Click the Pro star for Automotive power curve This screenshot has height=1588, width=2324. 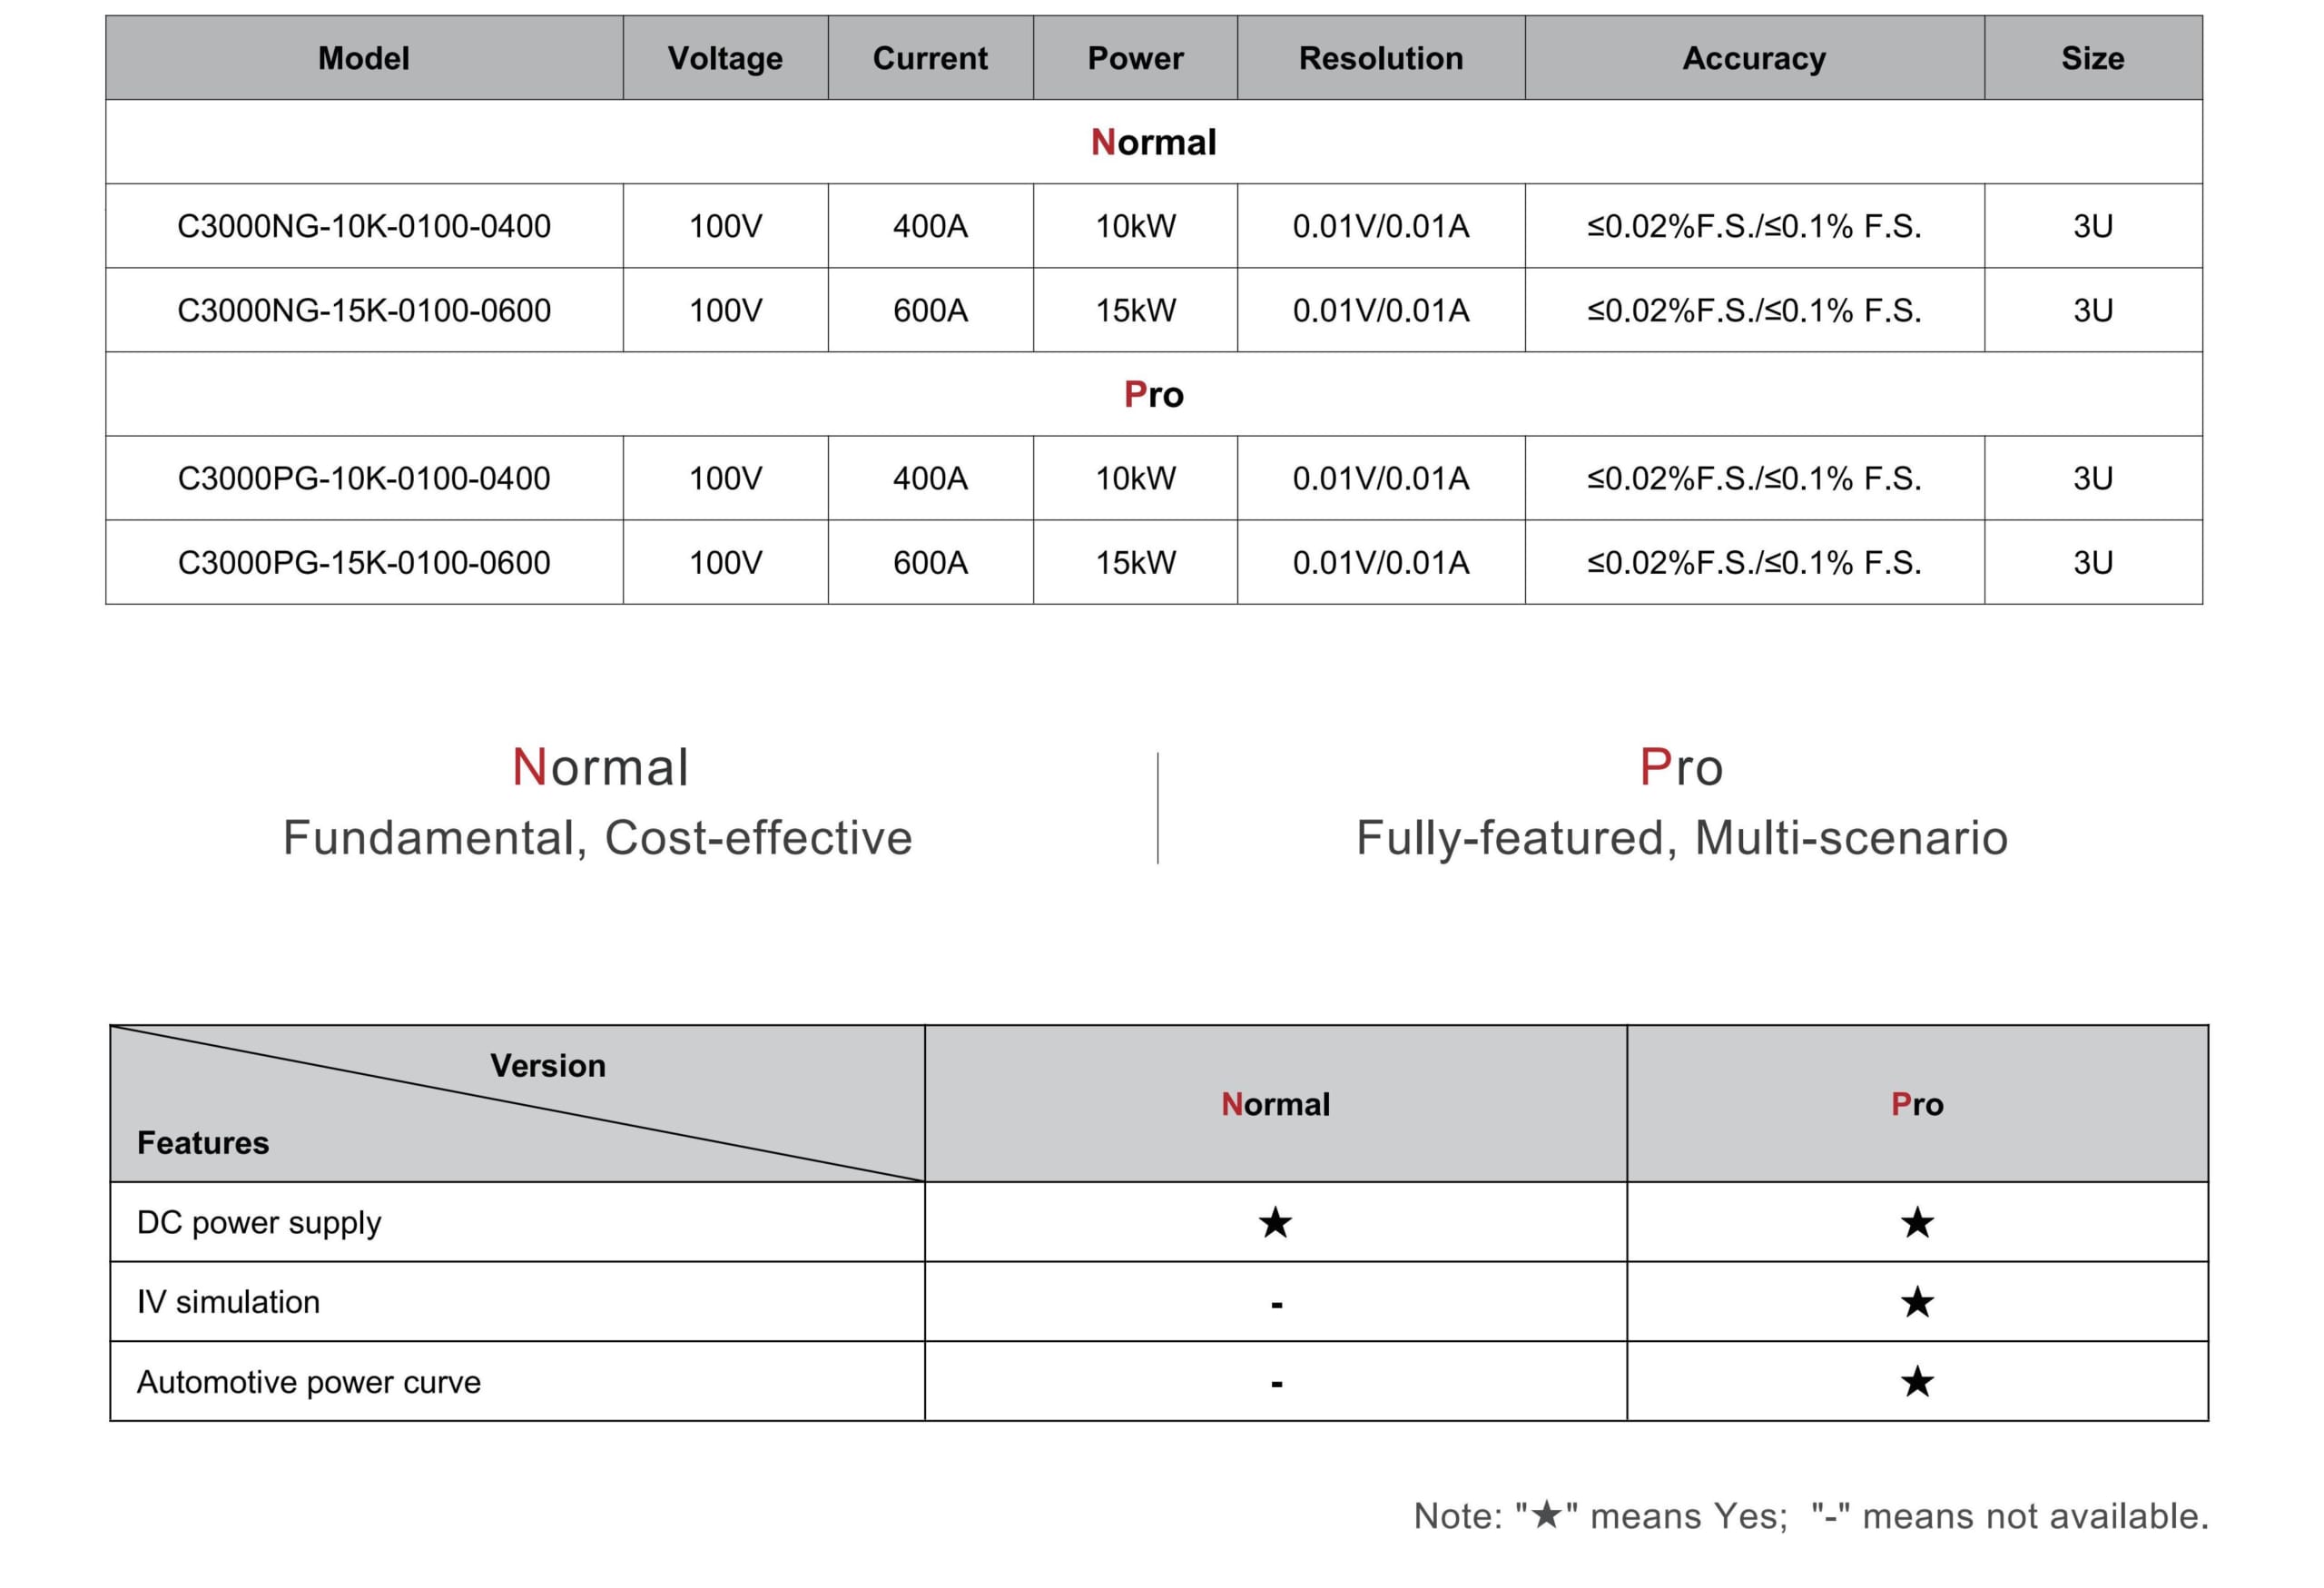coord(1916,1382)
